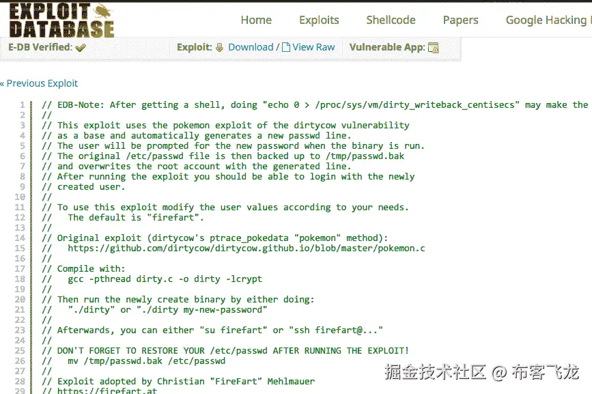Click the 'https://firefart.at' line
Screen dimensions: 592x394
99,391
